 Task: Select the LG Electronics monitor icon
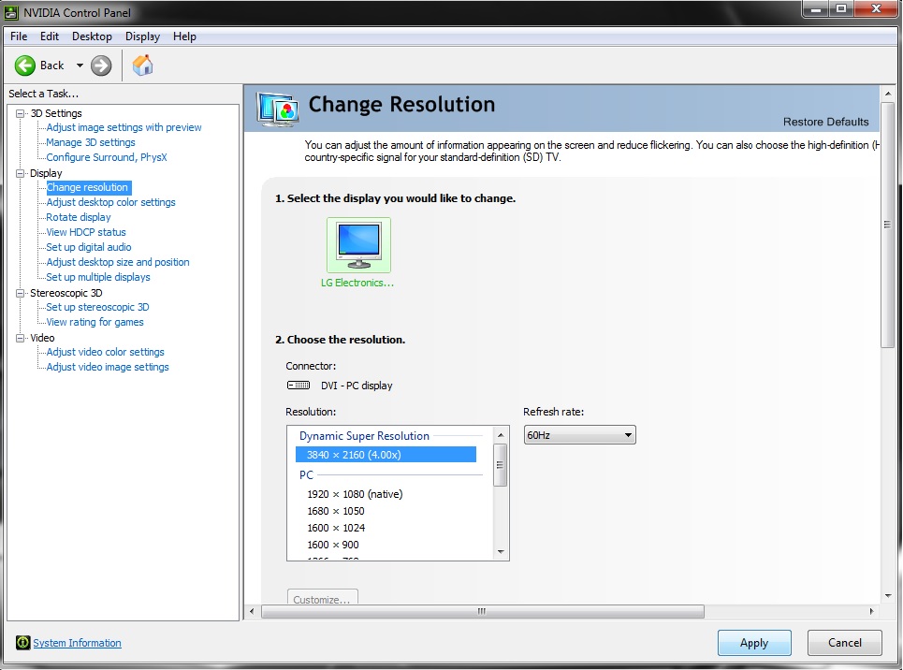click(358, 245)
